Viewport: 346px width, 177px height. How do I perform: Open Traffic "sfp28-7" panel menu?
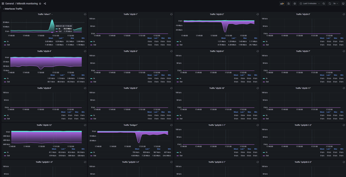click(303, 51)
